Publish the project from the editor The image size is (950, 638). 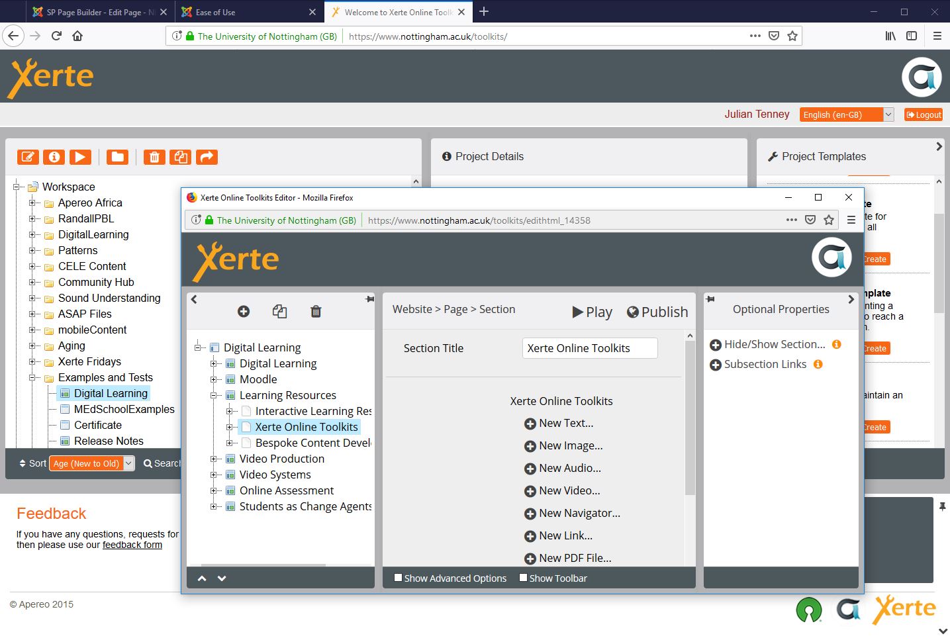coord(657,312)
